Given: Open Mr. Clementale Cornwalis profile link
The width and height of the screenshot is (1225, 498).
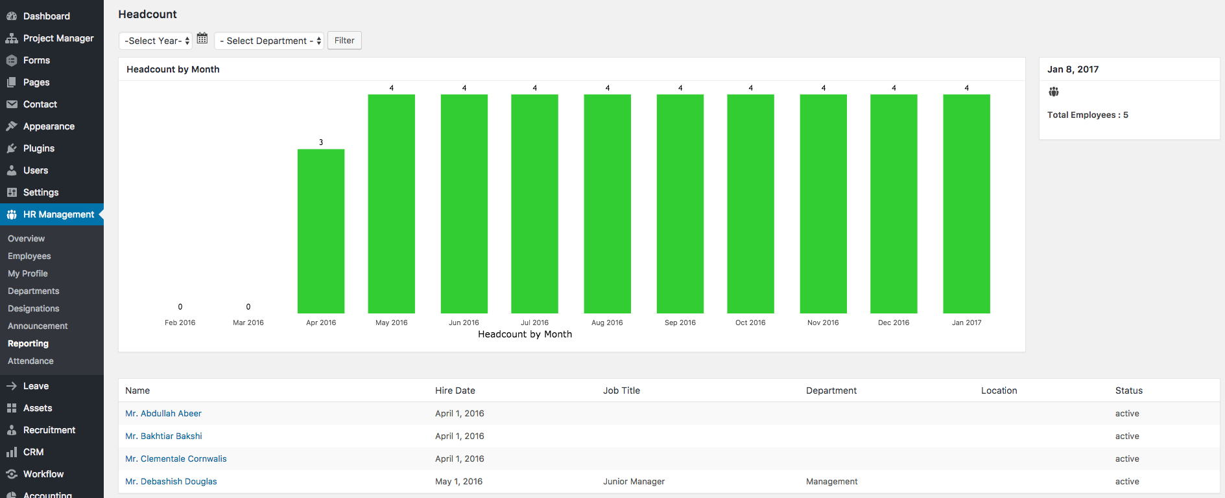Looking at the screenshot, I should pyautogui.click(x=176, y=458).
